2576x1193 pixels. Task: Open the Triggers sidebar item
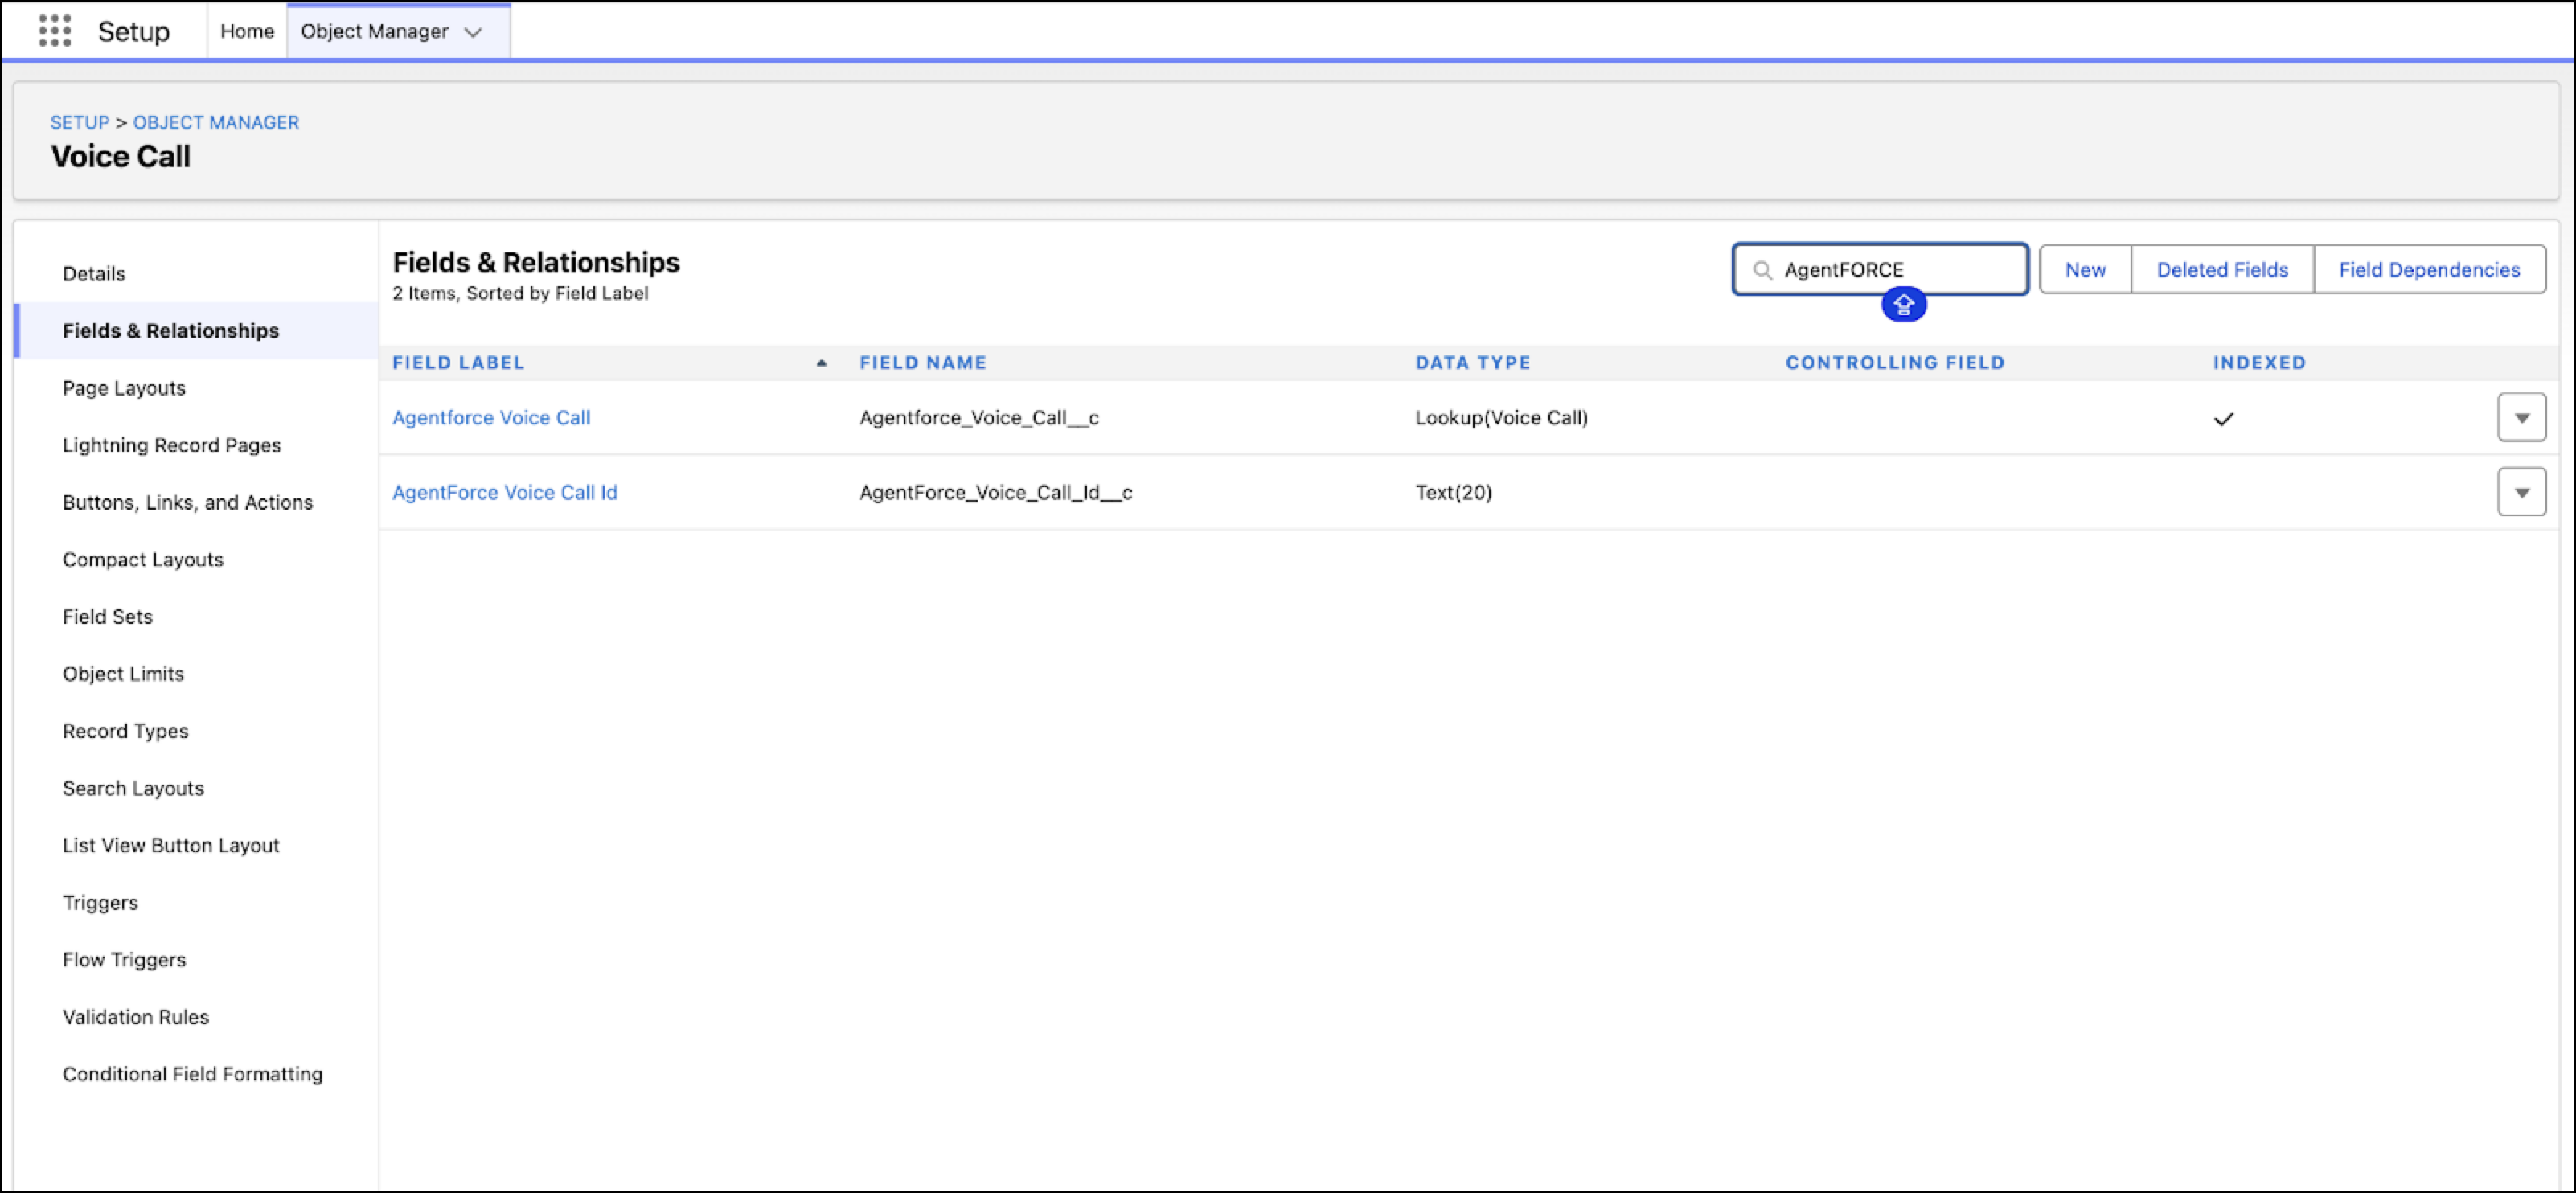click(x=100, y=903)
